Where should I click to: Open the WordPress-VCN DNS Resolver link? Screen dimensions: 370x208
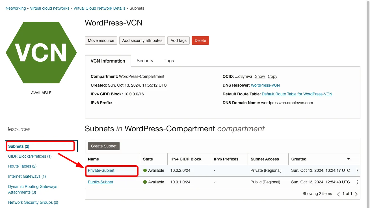265,85
